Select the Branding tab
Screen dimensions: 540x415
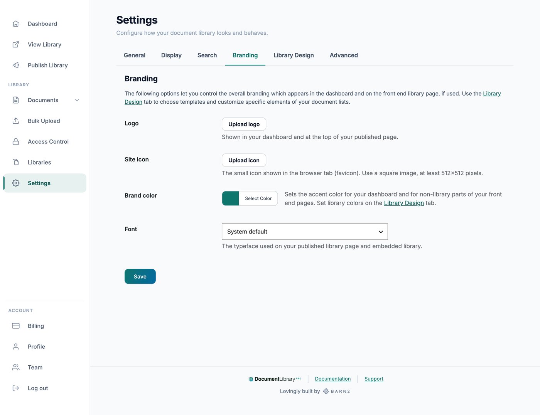[245, 55]
